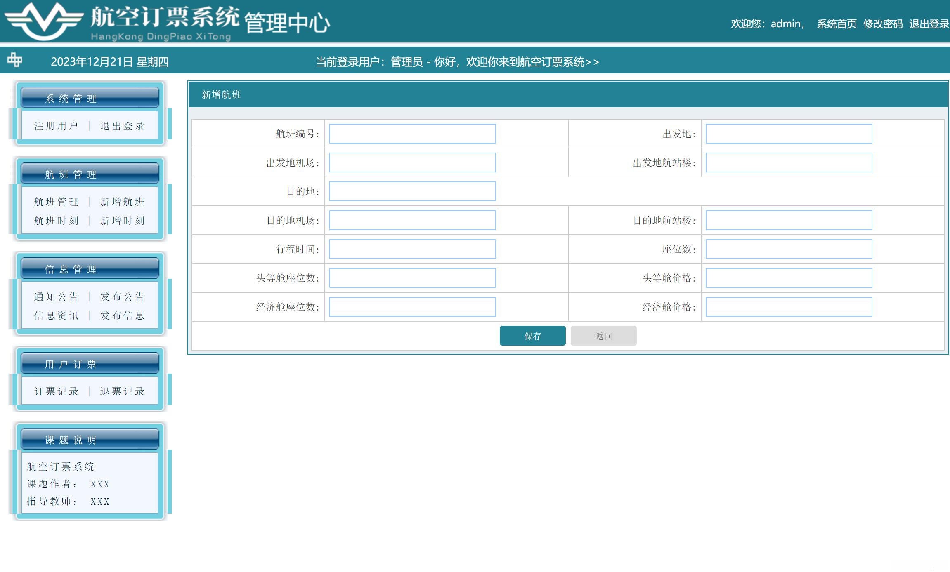Open 注册用户 in system management panel
This screenshot has width=950, height=572.
tap(56, 126)
